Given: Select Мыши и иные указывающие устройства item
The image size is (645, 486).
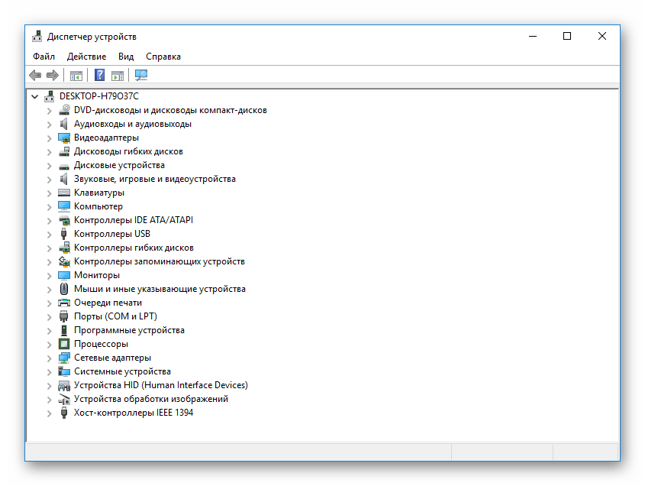Looking at the screenshot, I should (160, 289).
